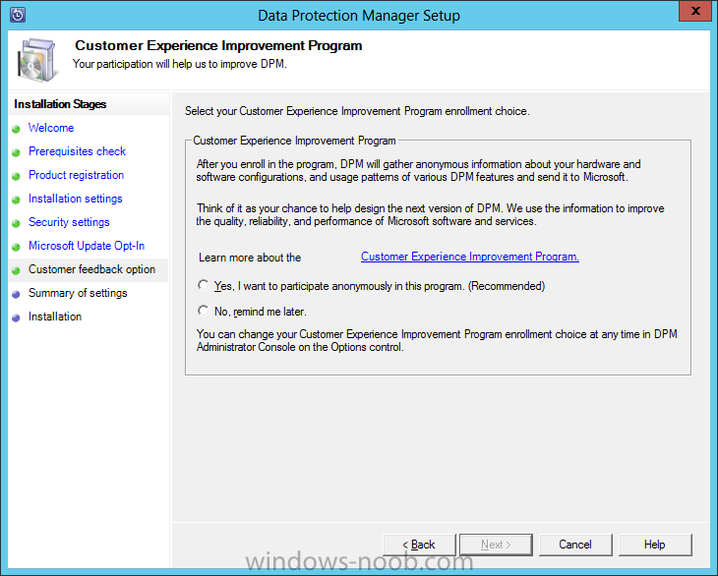Open Customer Experience Improvement Program link

point(470,257)
